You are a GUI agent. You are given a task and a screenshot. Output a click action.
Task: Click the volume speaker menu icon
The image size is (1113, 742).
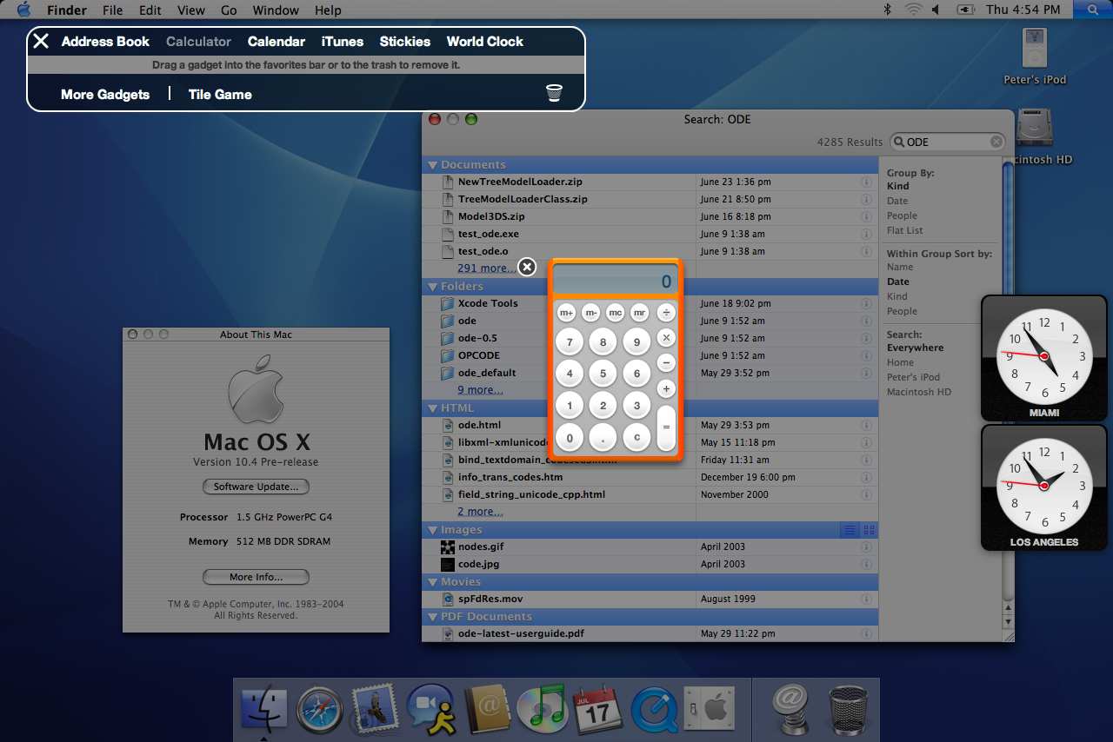(936, 10)
